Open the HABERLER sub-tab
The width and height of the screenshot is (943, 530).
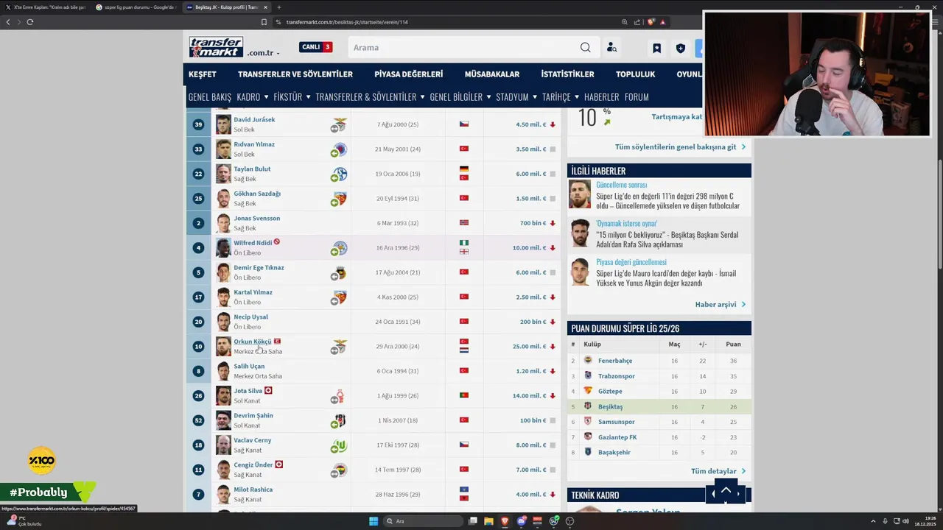601,97
